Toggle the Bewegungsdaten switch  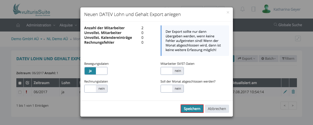tap(96, 71)
